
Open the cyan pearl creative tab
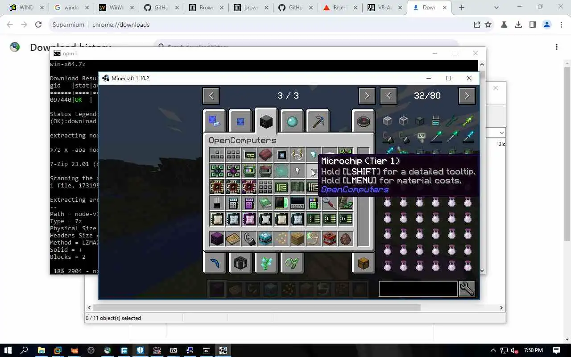(292, 121)
